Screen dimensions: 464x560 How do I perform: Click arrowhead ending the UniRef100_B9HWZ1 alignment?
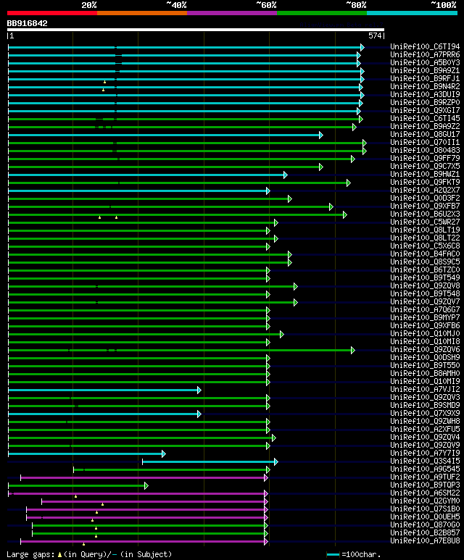point(285,175)
